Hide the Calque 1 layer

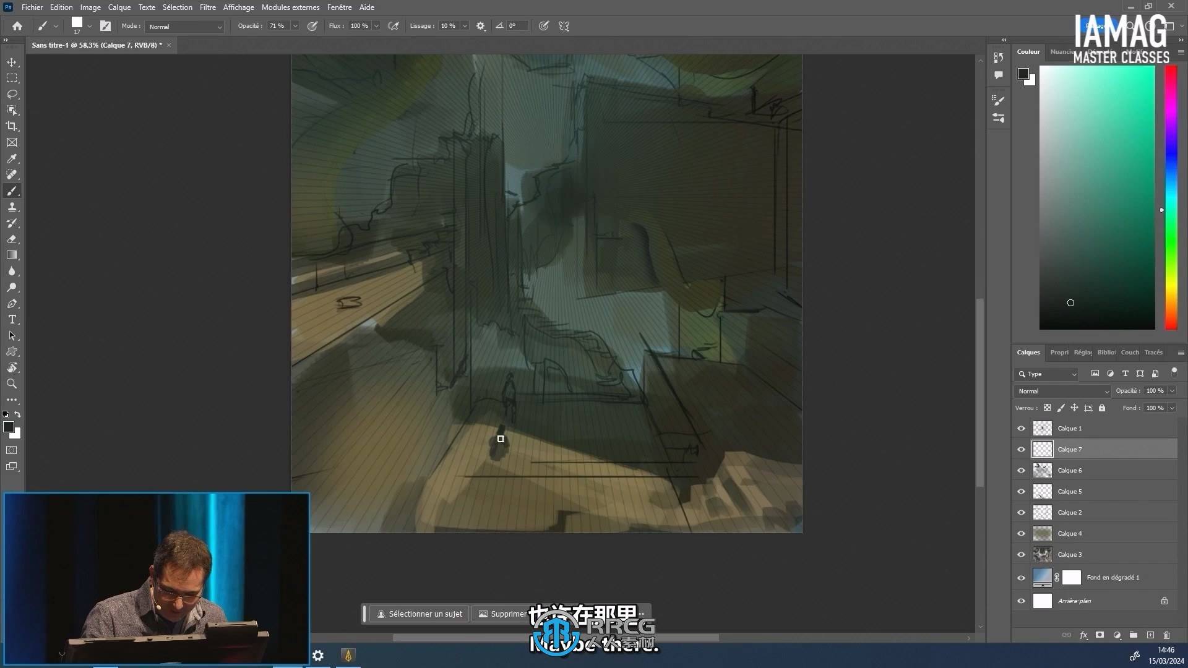(1021, 429)
